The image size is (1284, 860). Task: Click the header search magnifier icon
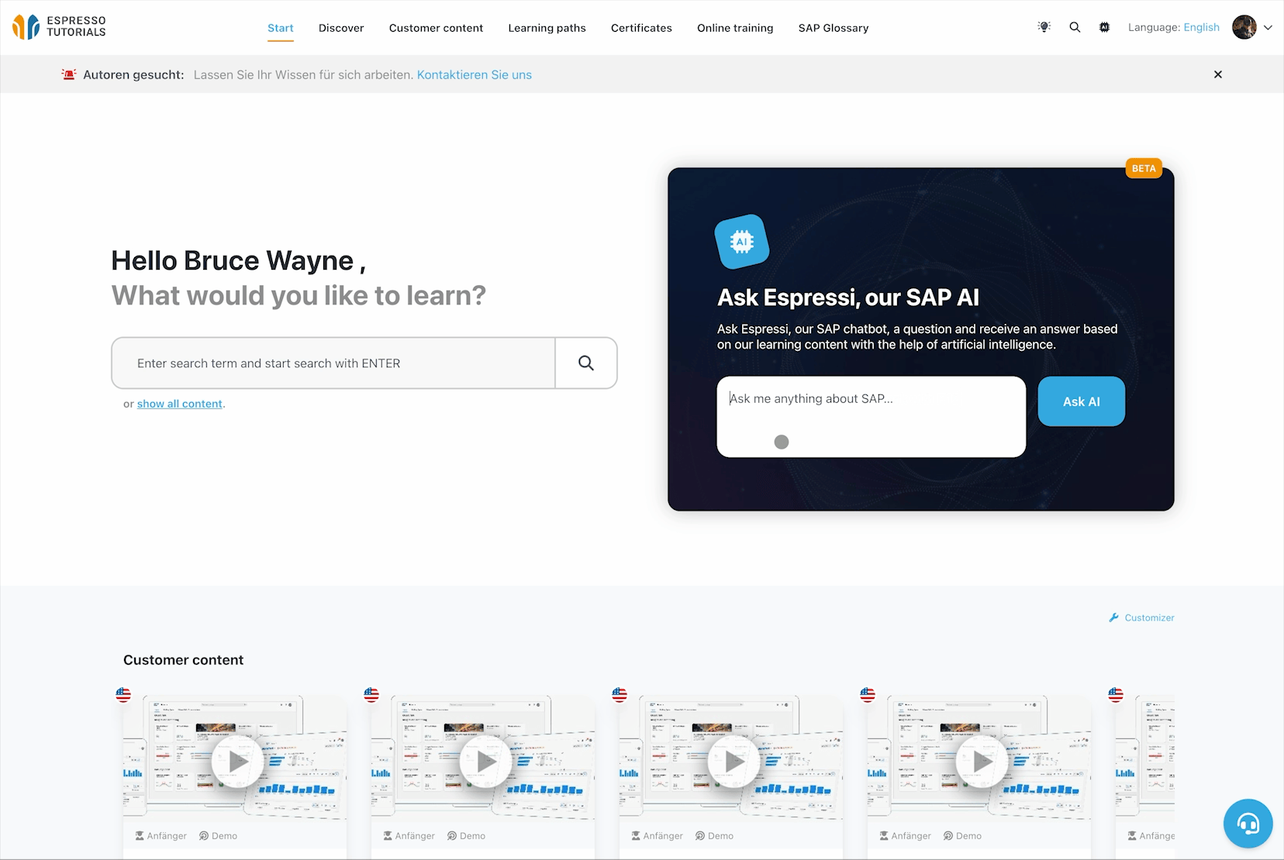(x=1075, y=27)
